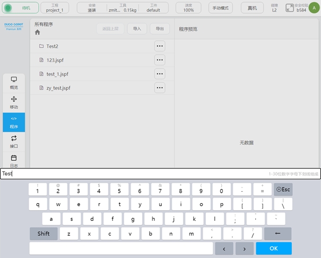This screenshot has width=321, height=258.
Task: Click the 导入 import button
Action: (x=137, y=29)
